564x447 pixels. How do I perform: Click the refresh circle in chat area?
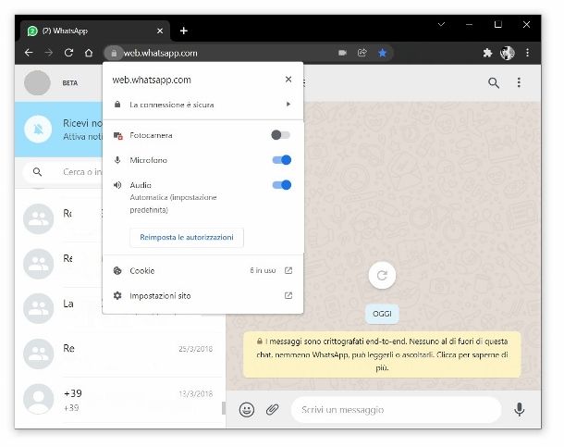(382, 276)
